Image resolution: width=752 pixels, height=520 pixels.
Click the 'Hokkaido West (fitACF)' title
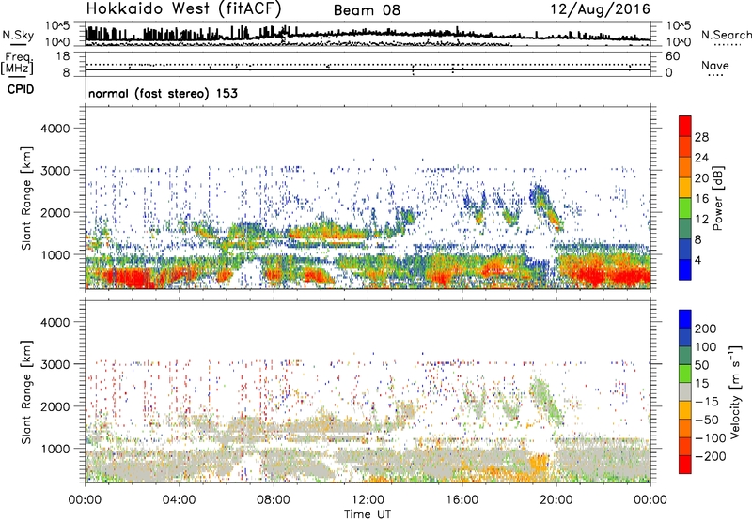pyautogui.click(x=183, y=8)
